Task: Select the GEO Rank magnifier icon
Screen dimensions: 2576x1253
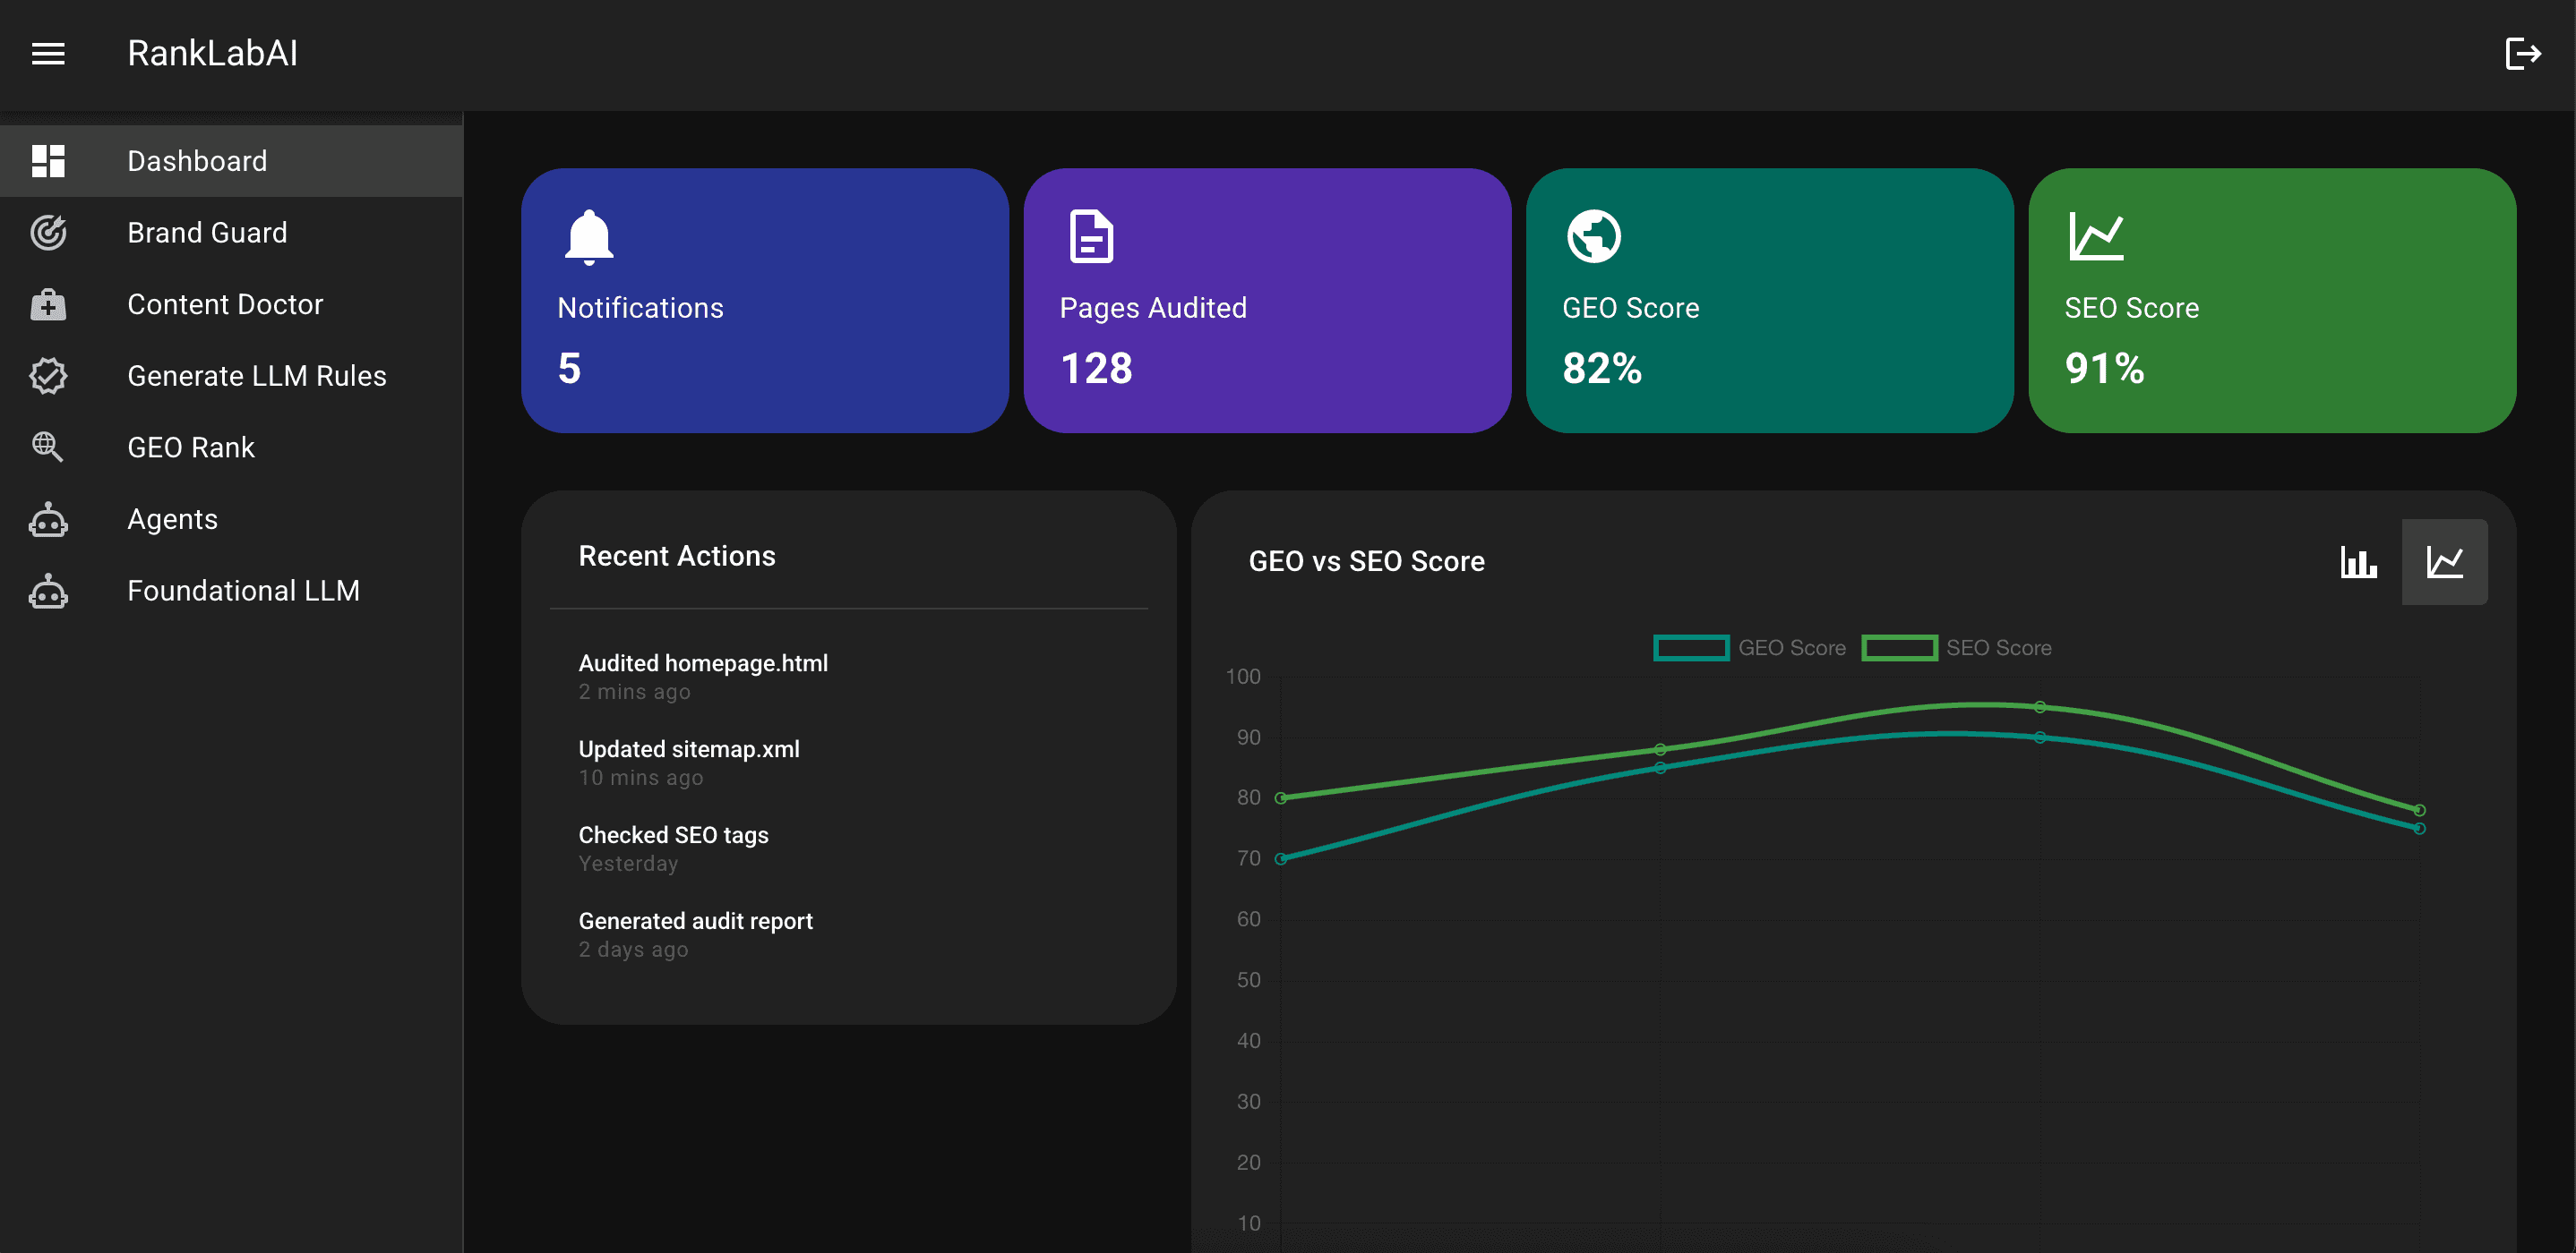Action: (47, 447)
